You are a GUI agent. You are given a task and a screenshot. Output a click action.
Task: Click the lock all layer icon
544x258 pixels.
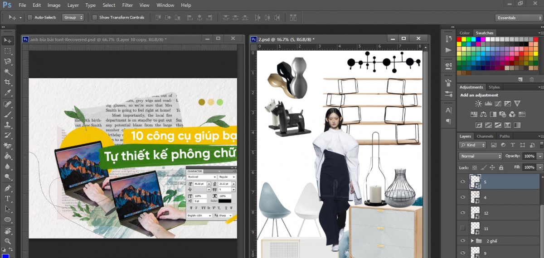click(501, 167)
